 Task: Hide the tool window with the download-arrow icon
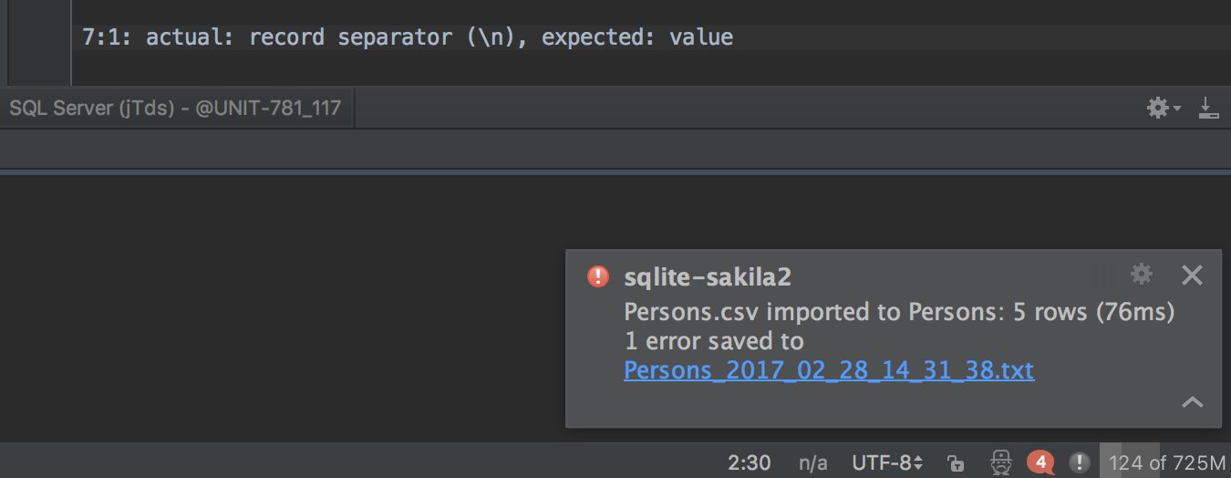click(1208, 109)
